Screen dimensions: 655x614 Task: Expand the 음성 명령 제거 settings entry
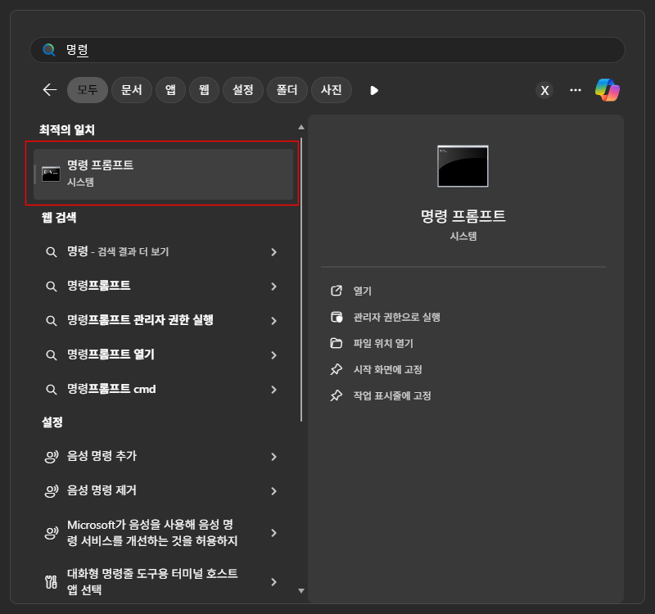273,491
